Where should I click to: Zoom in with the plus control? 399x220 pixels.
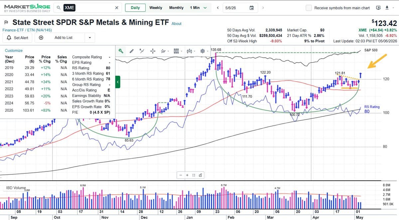point(187,175)
